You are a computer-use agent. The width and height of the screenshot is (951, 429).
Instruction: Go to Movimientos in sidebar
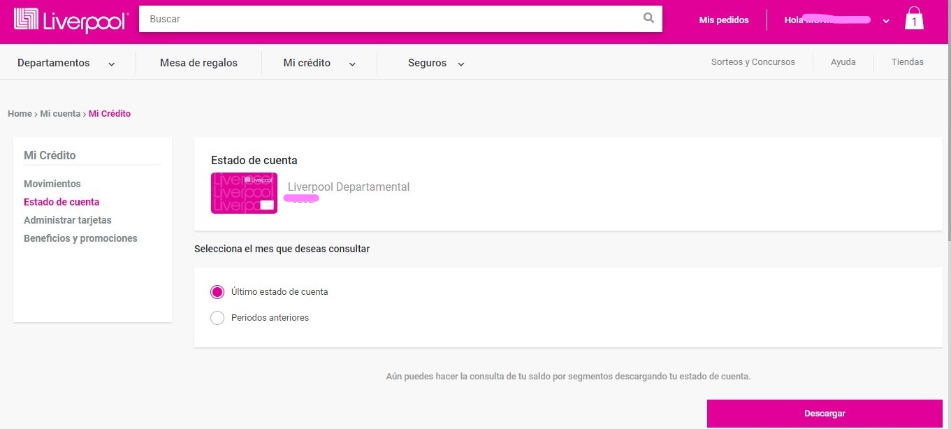(52, 184)
